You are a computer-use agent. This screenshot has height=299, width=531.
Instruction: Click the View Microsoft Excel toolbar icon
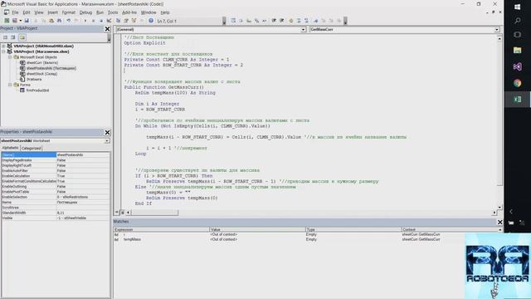pyautogui.click(x=7, y=21)
